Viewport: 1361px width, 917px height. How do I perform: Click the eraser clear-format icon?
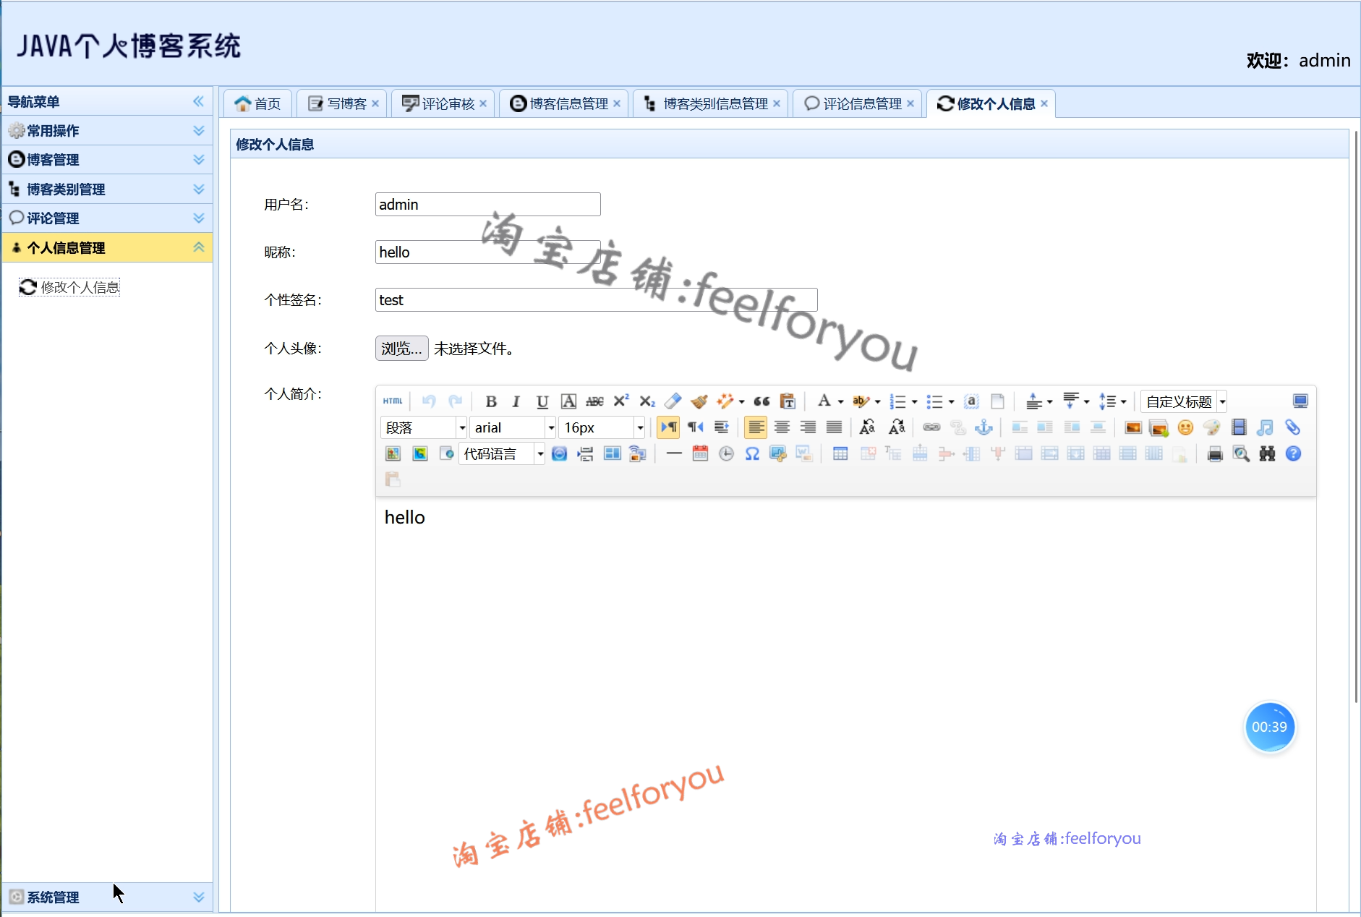(673, 401)
